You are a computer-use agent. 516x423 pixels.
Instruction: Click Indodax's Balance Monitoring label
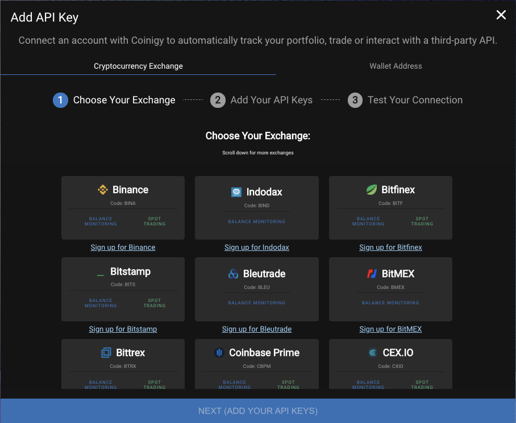click(257, 221)
